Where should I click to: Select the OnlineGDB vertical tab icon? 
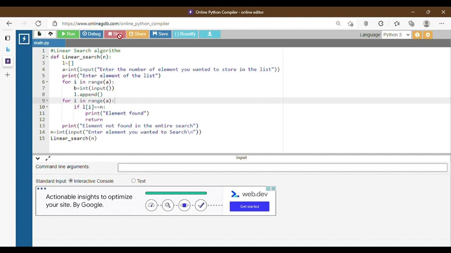pyautogui.click(x=8, y=61)
